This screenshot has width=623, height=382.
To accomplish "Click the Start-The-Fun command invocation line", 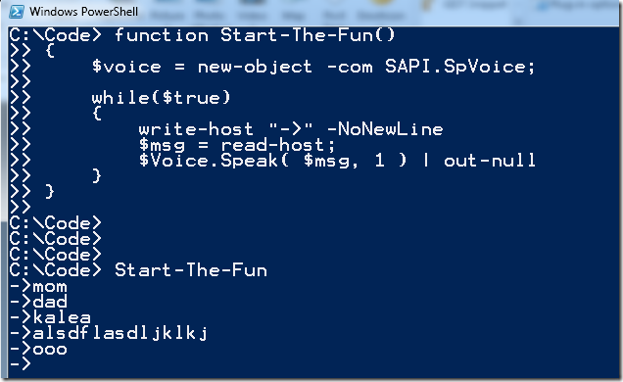I will point(138,270).
